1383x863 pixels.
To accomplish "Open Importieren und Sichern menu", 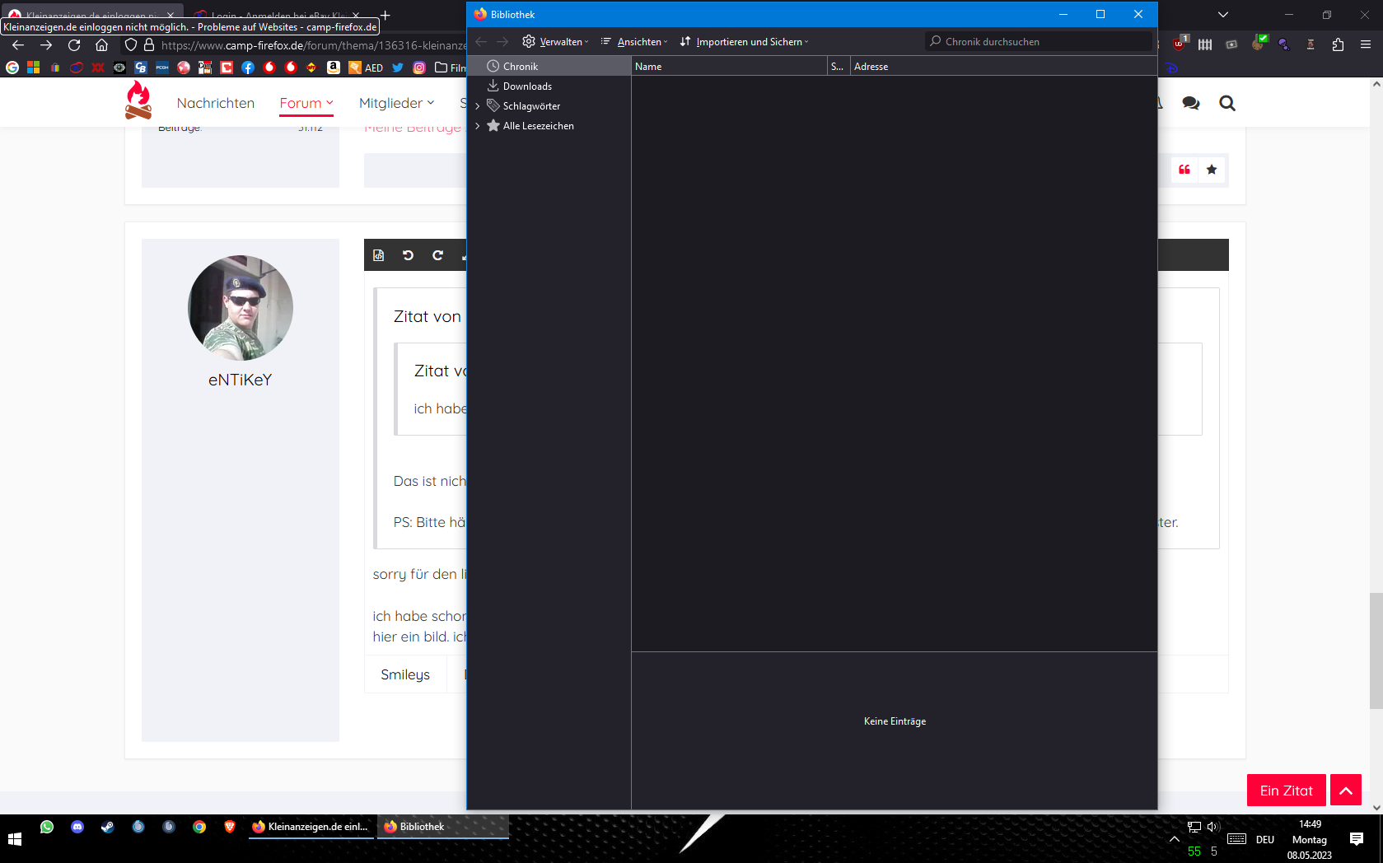I will 745,42.
